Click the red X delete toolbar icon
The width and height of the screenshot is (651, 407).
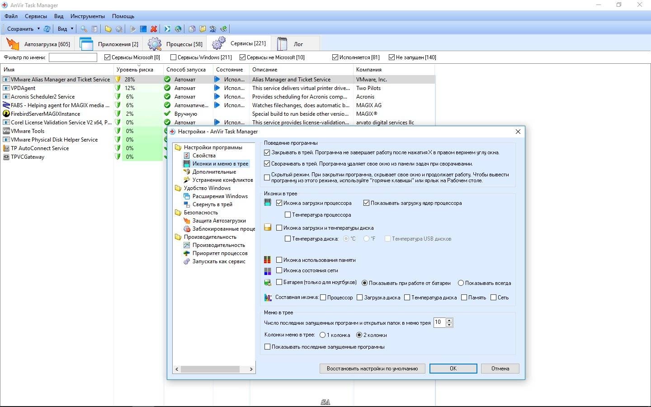[x=154, y=28]
